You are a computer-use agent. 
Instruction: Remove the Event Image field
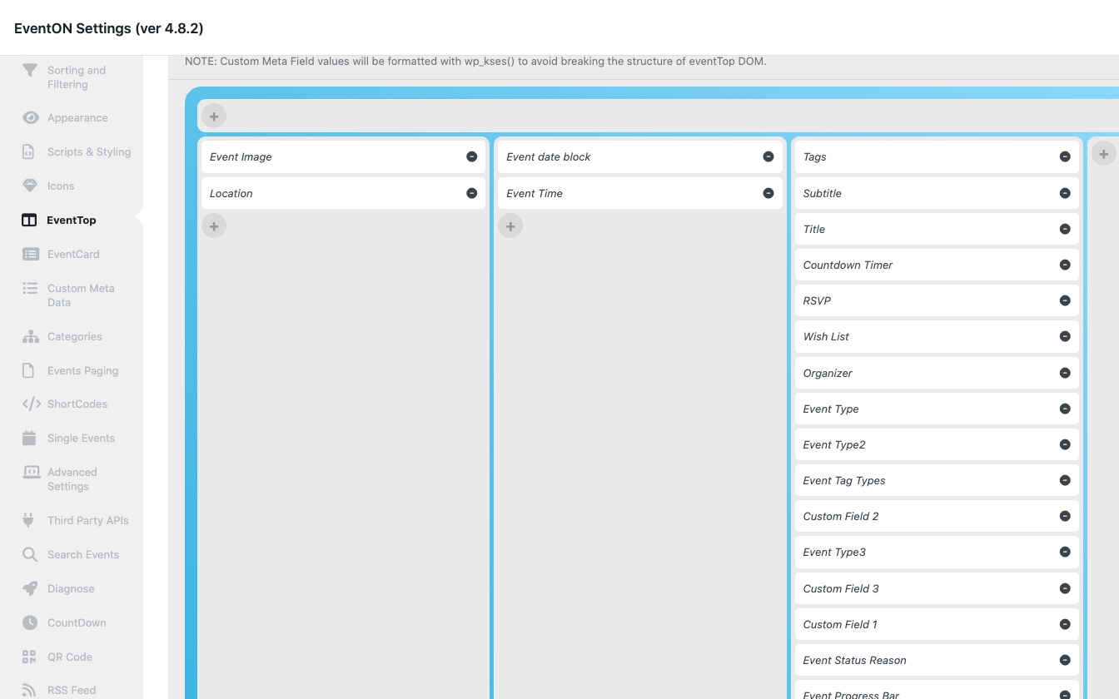471,156
